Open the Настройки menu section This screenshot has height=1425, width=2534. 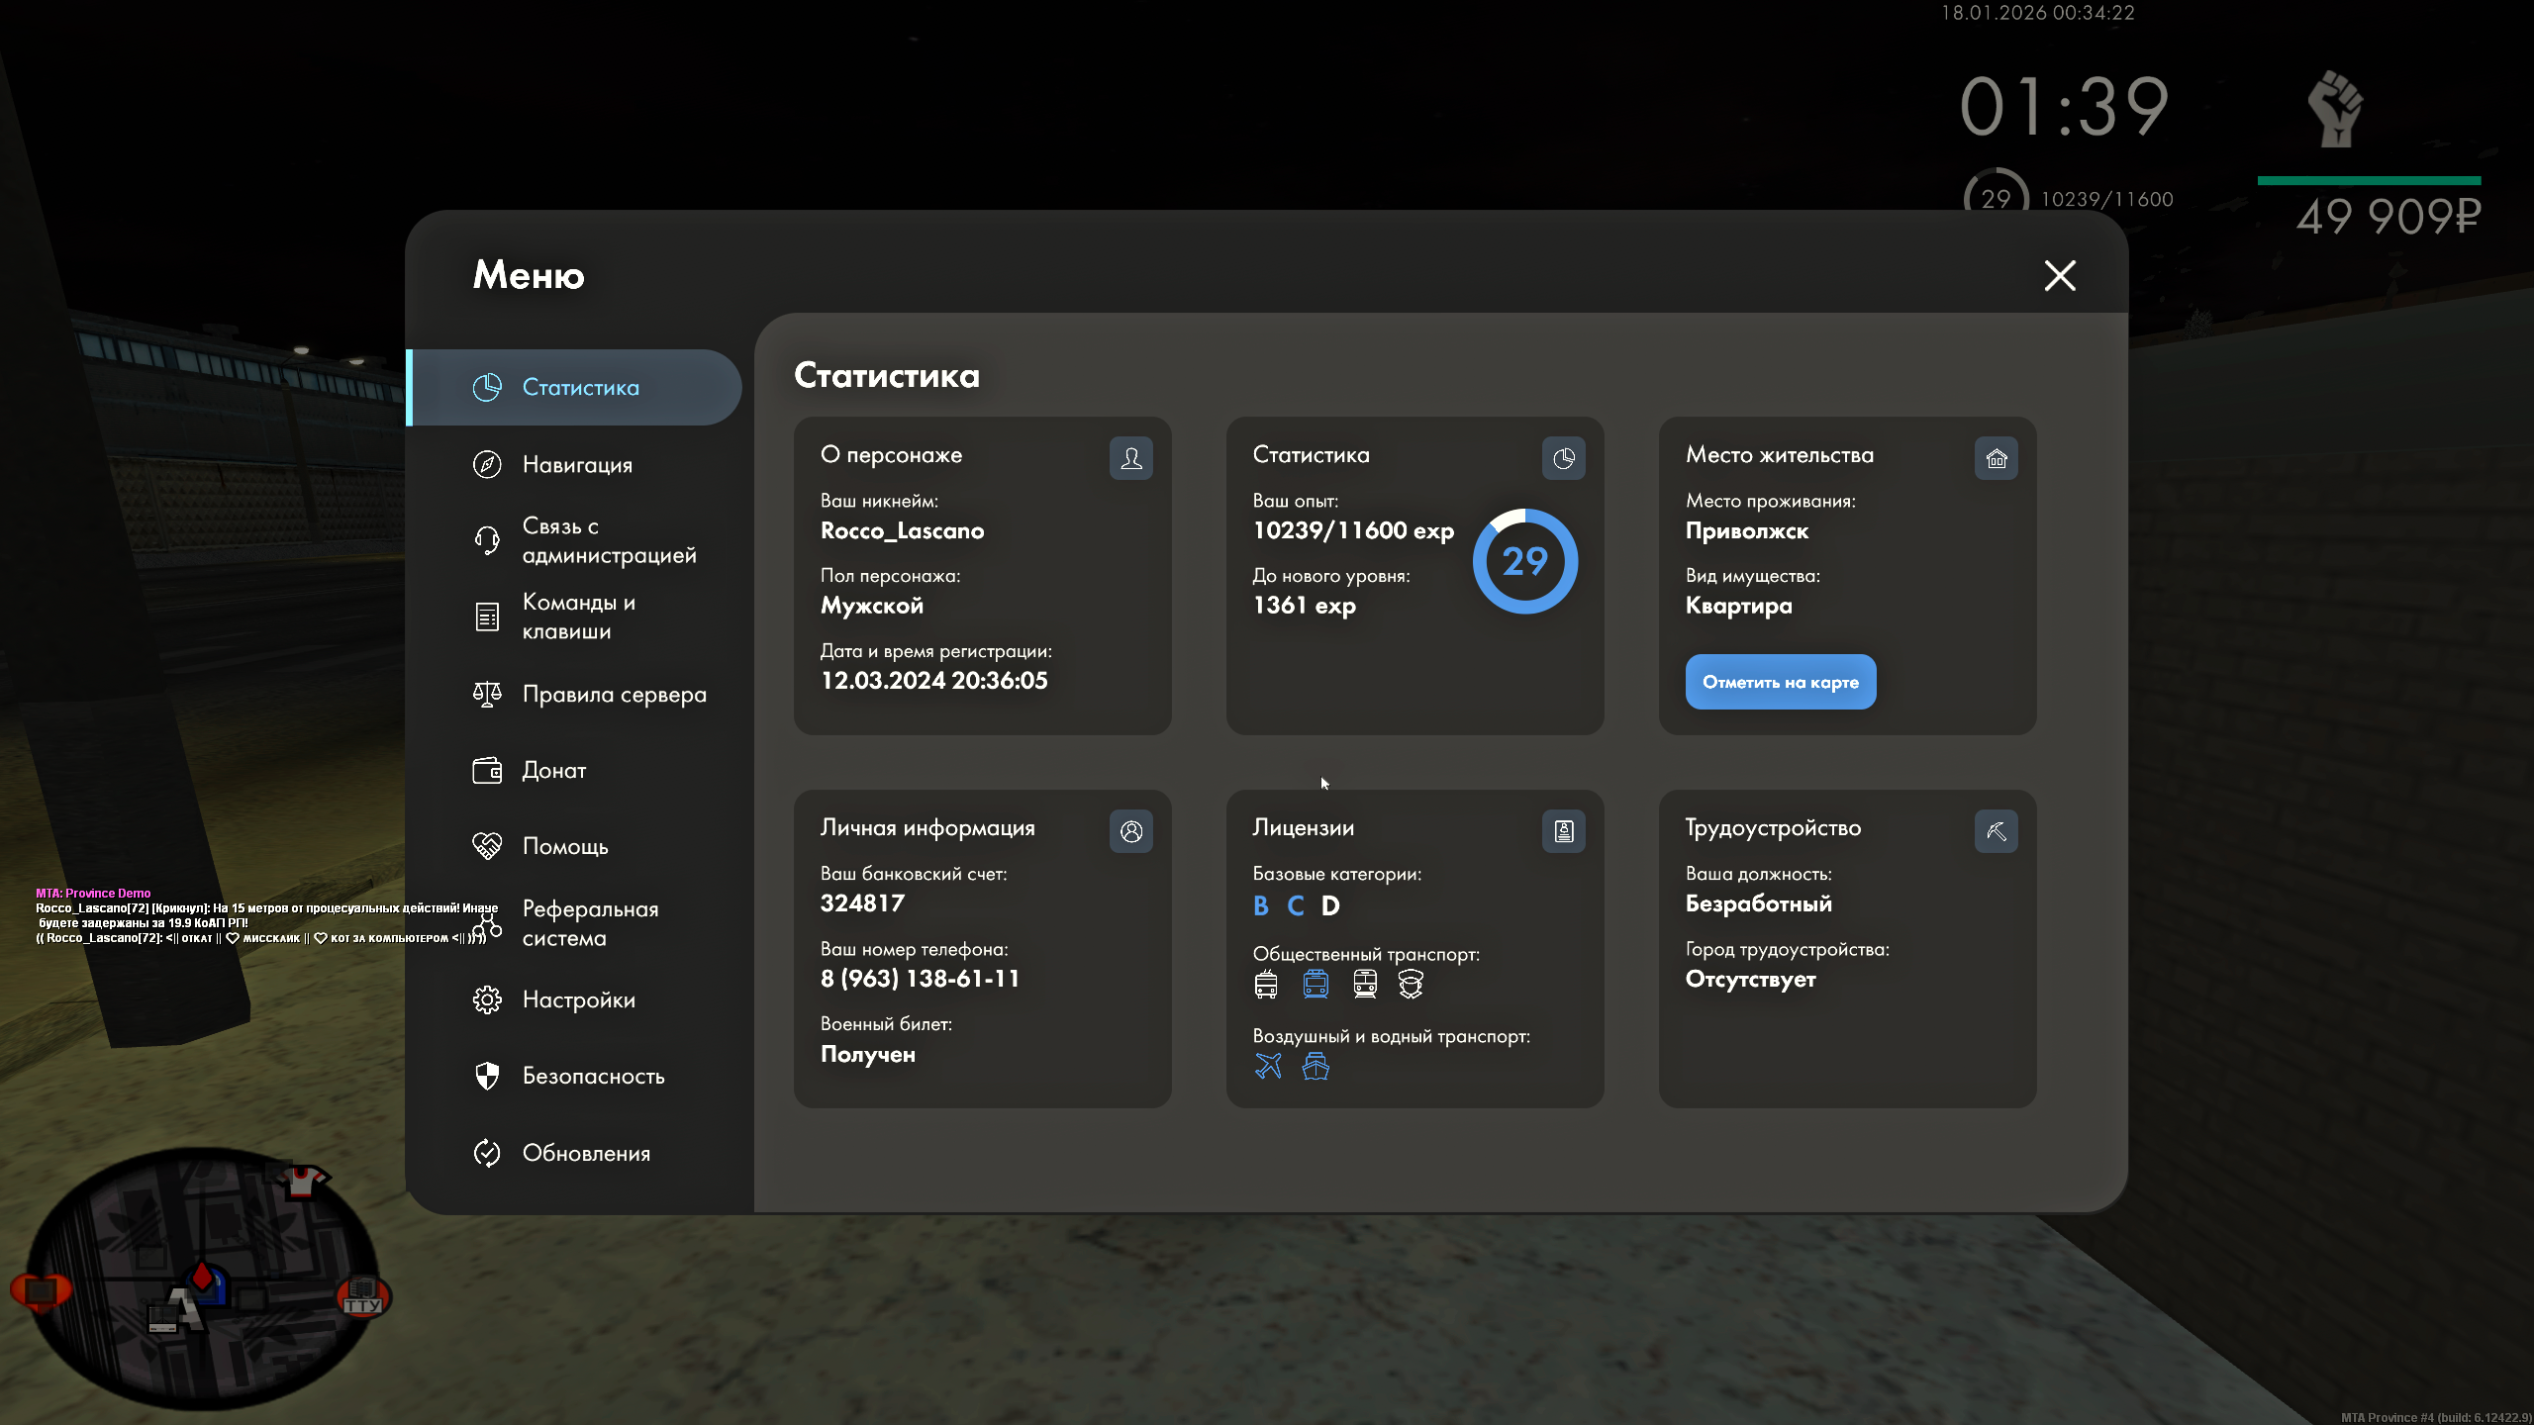pyautogui.click(x=578, y=999)
